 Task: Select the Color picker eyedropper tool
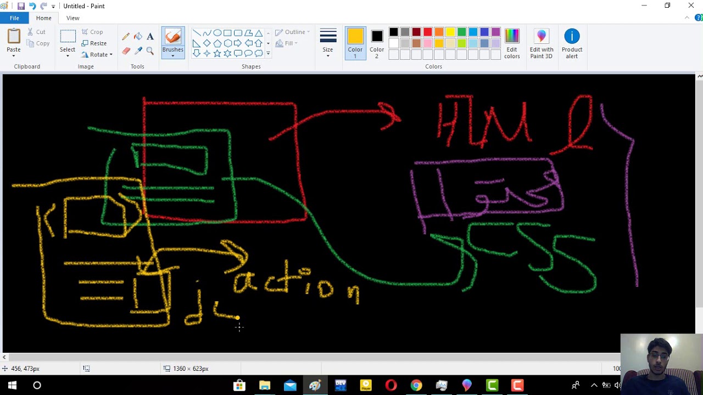tap(138, 51)
